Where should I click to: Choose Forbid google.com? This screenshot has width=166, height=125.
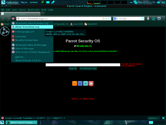pos(32,32)
